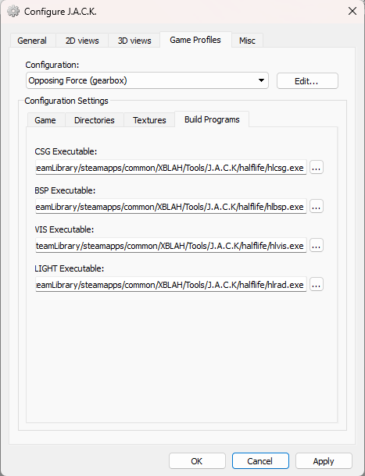Select the Opposing Force (gearbox) combo box
The image size is (365, 476).
click(147, 80)
